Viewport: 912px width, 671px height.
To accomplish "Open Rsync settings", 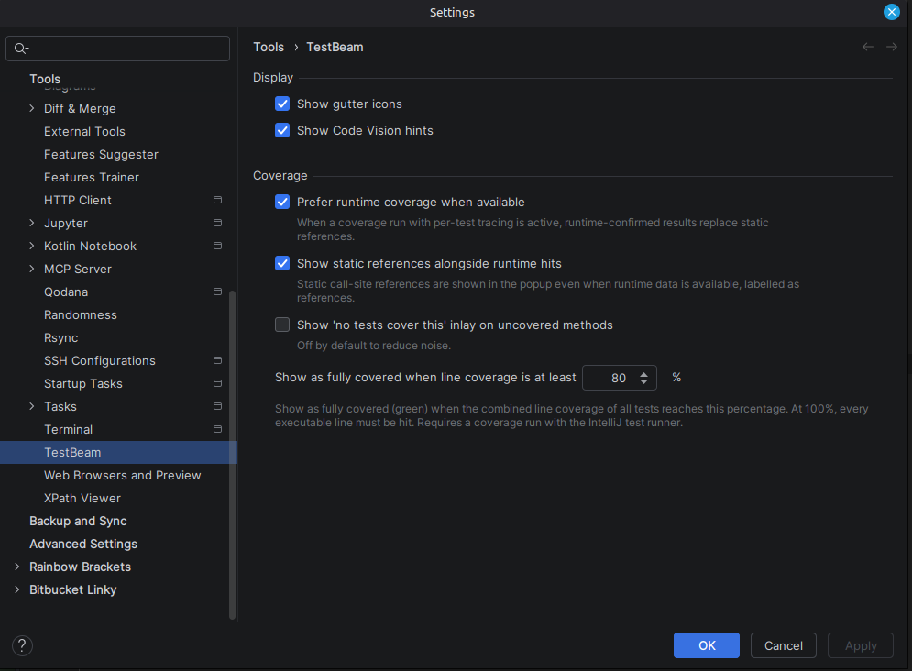I will pyautogui.click(x=60, y=338).
